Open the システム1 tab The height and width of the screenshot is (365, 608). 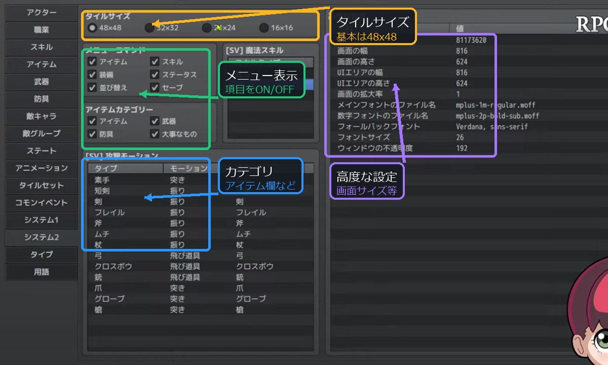point(42,220)
